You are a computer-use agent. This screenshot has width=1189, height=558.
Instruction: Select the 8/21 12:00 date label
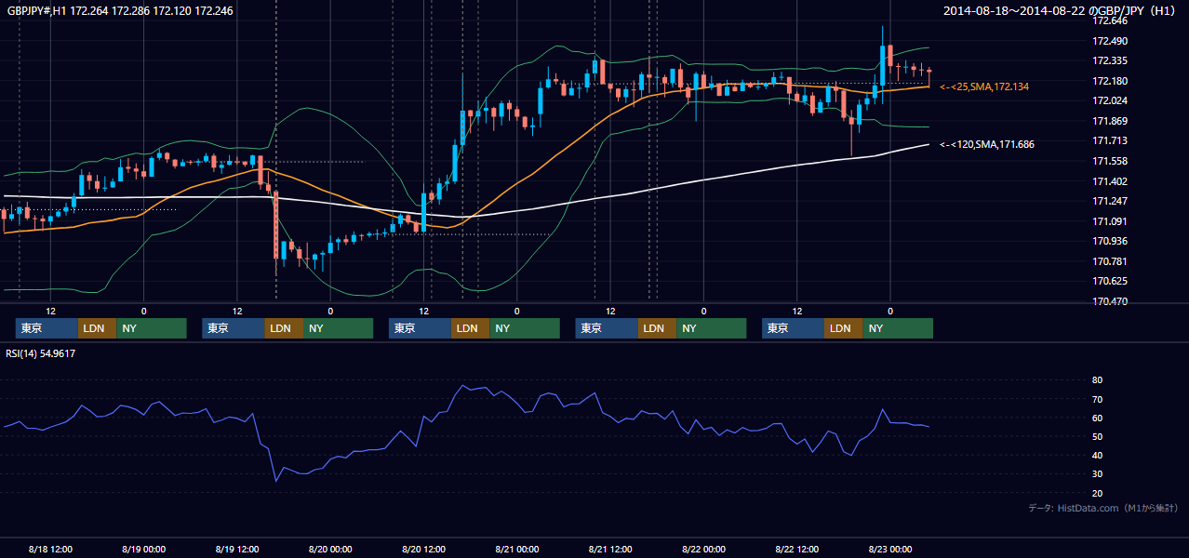pos(610,549)
